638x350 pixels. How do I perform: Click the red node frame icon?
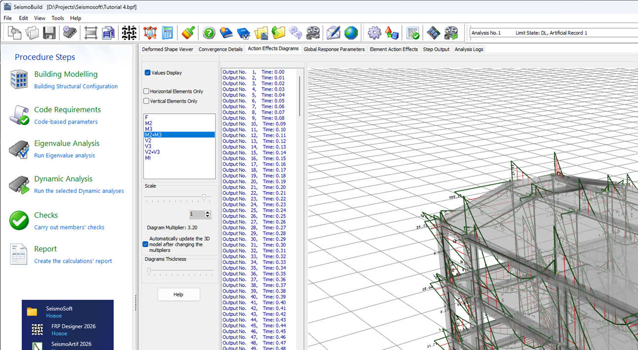[150, 33]
